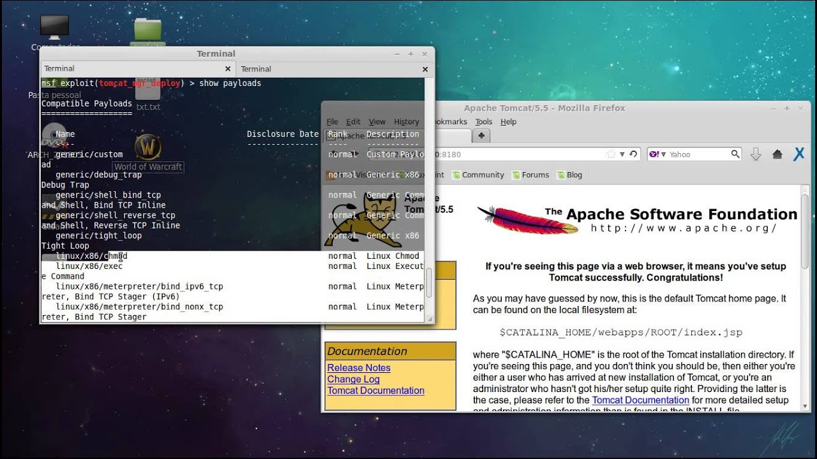The width and height of the screenshot is (817, 459).
Task: Click the 'Apache Software Foundation' banner text
Action: coord(682,214)
